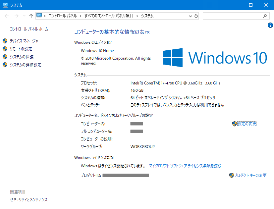This screenshot has width=274, height=209.
Task: Click the 設定の変更 link
Action: 247,124
